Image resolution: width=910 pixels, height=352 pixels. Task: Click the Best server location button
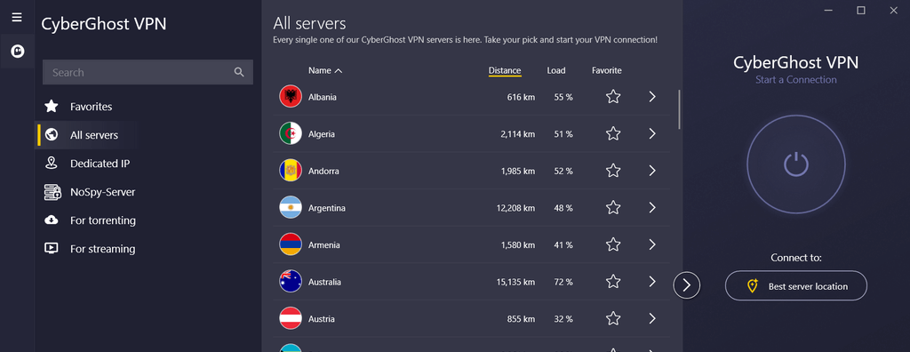(x=795, y=286)
